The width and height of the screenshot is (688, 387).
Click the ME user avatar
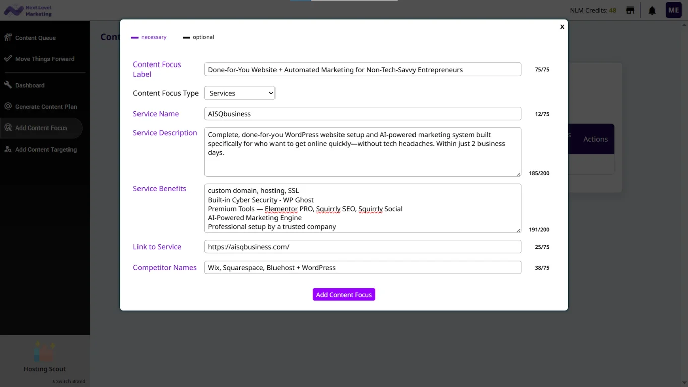click(673, 10)
